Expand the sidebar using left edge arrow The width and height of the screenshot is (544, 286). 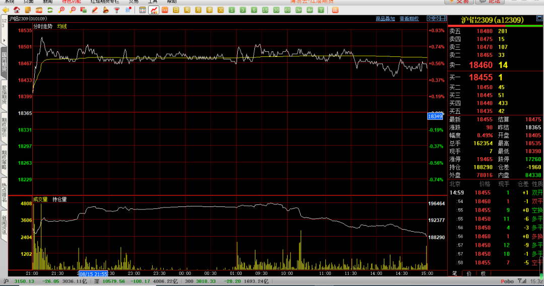tap(4, 39)
